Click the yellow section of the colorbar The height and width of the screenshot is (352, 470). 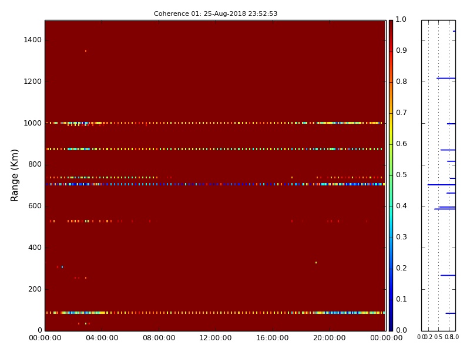click(x=391, y=128)
